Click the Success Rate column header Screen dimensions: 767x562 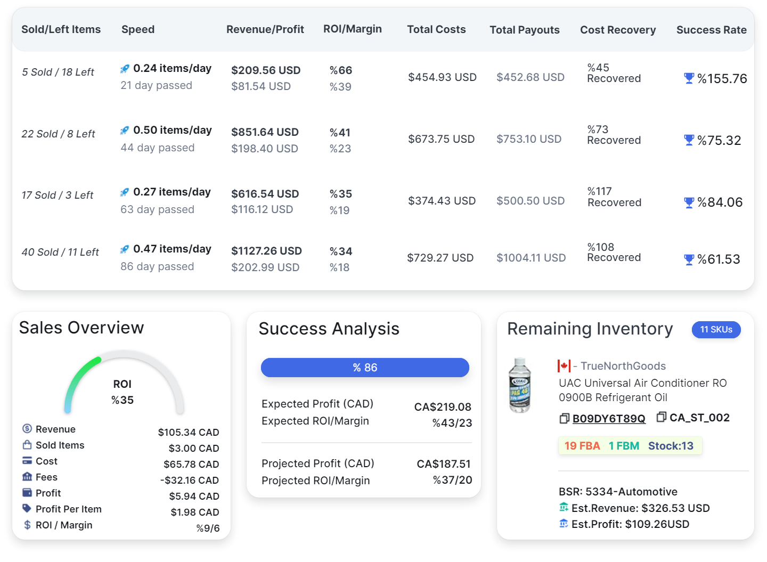click(x=711, y=30)
